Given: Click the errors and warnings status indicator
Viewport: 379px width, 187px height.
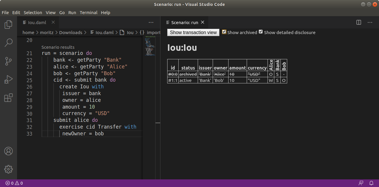Looking at the screenshot, I should coord(14,183).
